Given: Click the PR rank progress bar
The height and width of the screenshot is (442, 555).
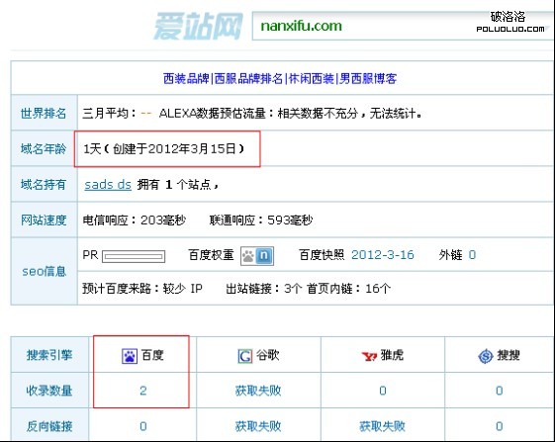Looking at the screenshot, I should [134, 256].
